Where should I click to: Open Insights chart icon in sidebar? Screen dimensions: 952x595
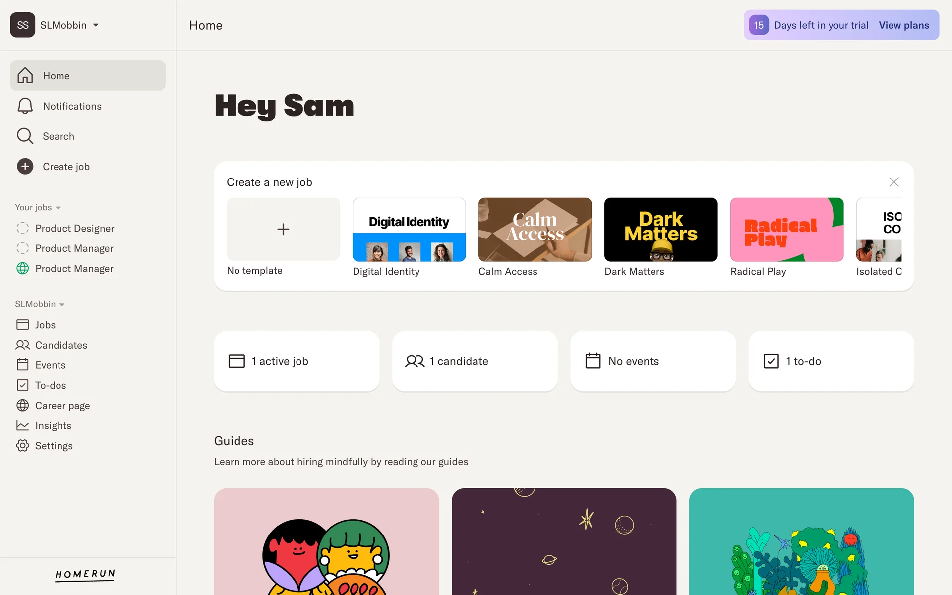(22, 425)
